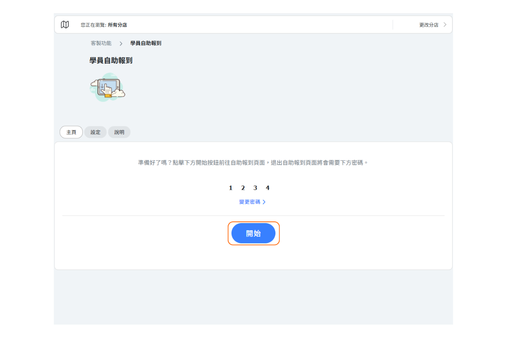Screen dimensions: 507x338
Task: Click 學員自助報到 in the breadcrumb trail
Action: (145, 43)
